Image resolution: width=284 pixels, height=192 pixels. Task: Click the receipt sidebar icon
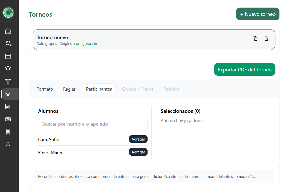(8, 132)
